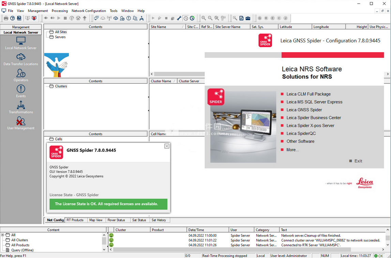
Task: Open the Processing menu
Action: click(x=60, y=11)
